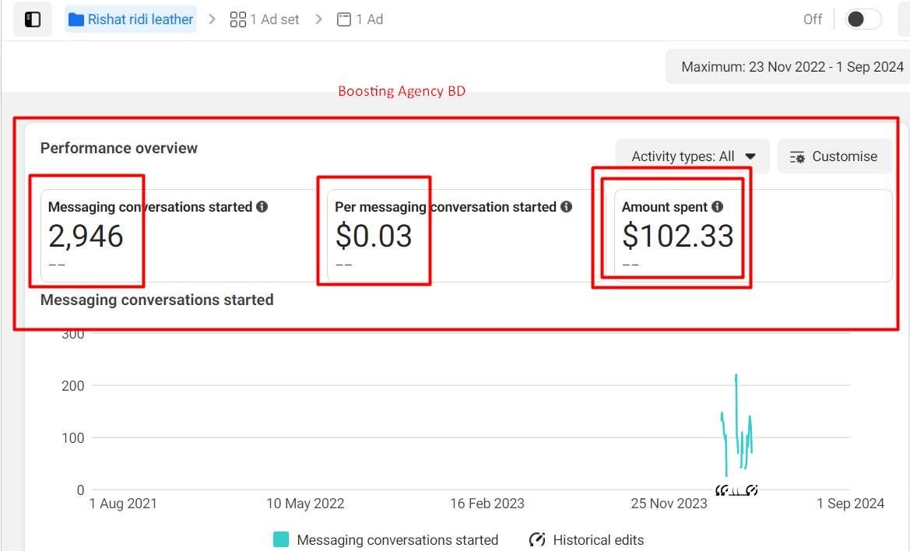
Task: Open the Amount spent info icon
Action: tap(717, 206)
